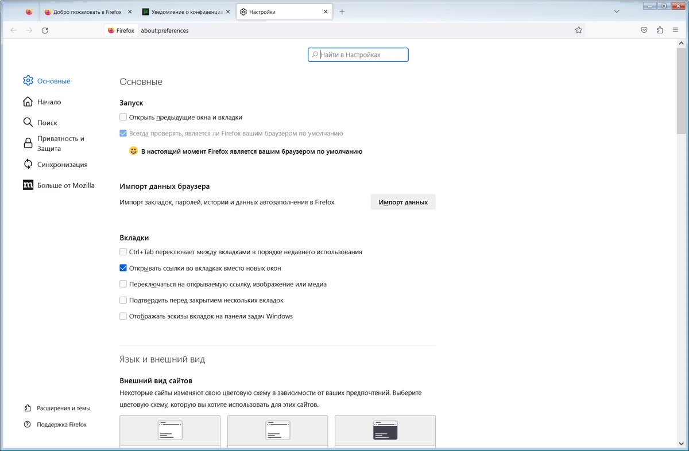The width and height of the screenshot is (689, 451).
Task: Open the extensions puzzle icon
Action: (660, 30)
